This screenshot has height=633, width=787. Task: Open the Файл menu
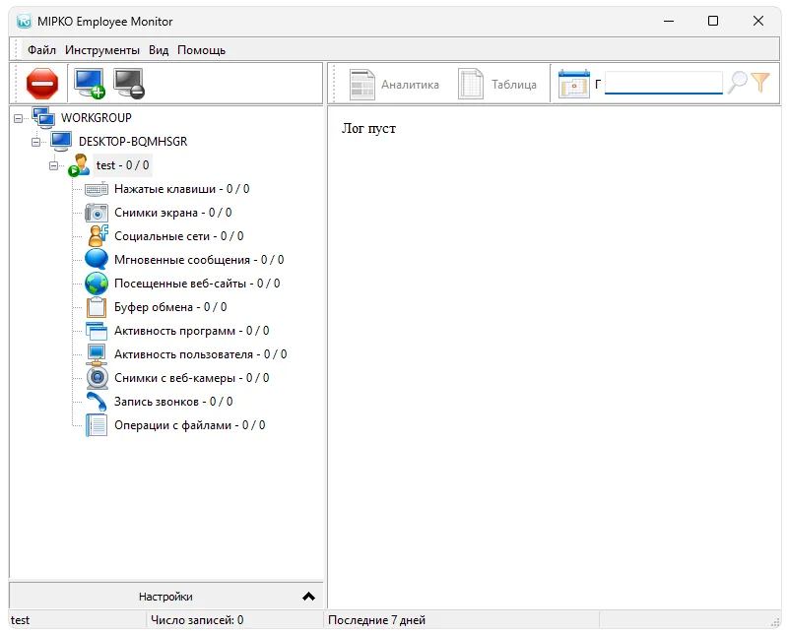tap(41, 50)
